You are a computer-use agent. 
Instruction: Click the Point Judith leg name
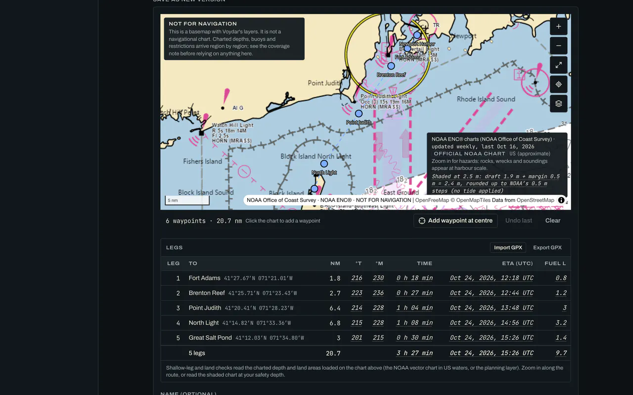tap(205, 308)
